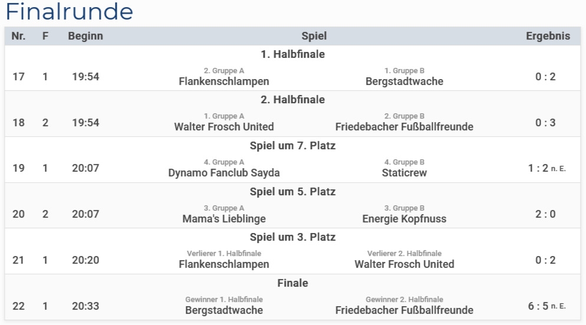Screen dimensions: 586x325
Task: Click the 1 : 2 n. E. result
Action: point(538,169)
